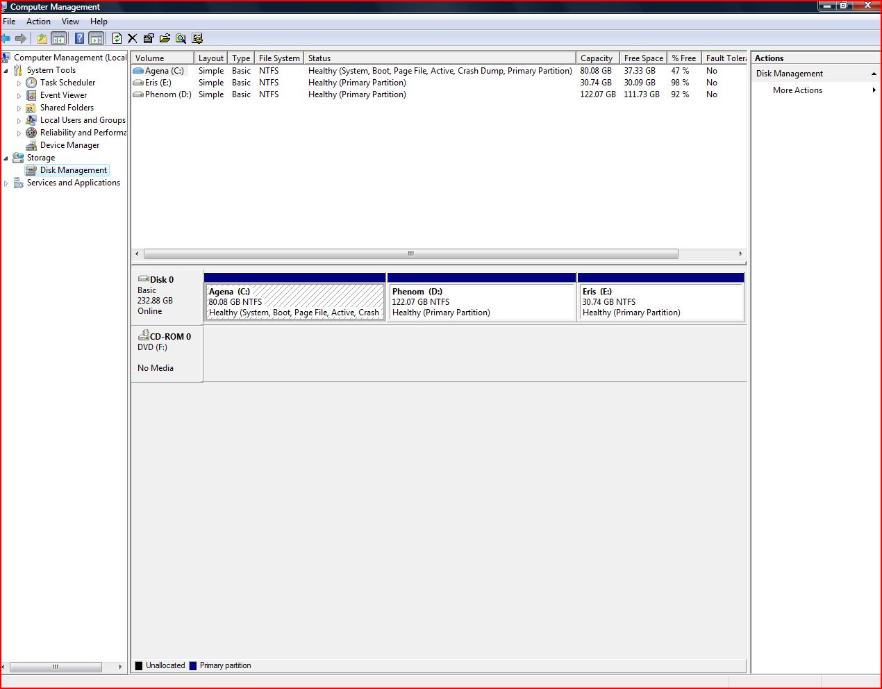Click the black Unallocated legend swatch
The image size is (882, 689).
coord(138,665)
